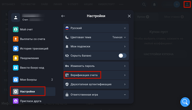Open История транзакций clock icon

tap(16, 49)
